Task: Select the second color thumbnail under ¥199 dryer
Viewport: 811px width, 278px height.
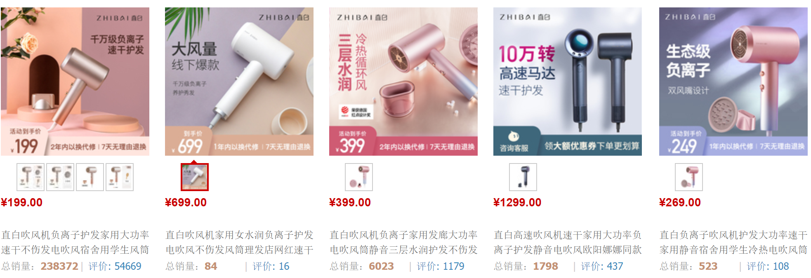Action: [x=60, y=177]
